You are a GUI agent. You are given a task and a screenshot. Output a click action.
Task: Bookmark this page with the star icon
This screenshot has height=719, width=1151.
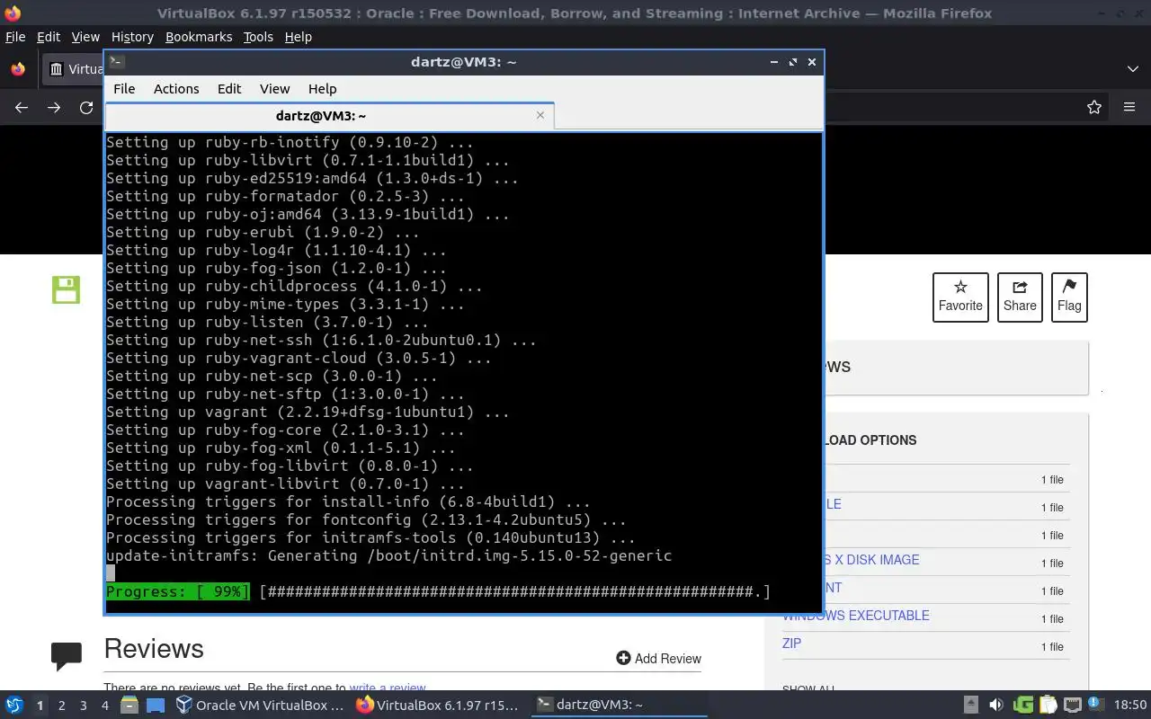point(1094,107)
